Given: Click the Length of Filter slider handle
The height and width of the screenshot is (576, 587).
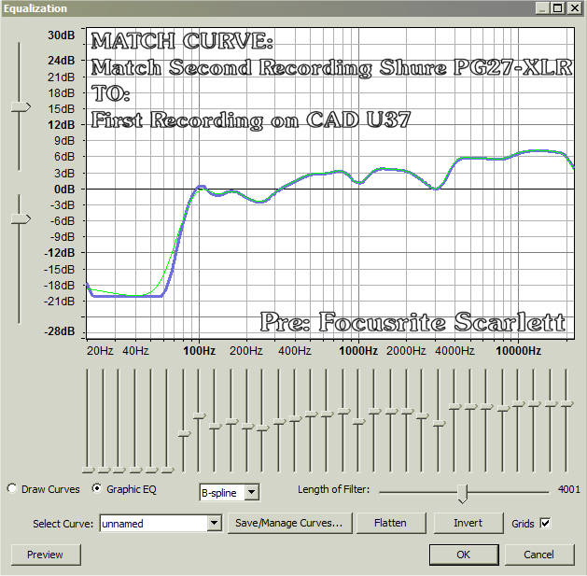Looking at the screenshot, I should 463,493.
